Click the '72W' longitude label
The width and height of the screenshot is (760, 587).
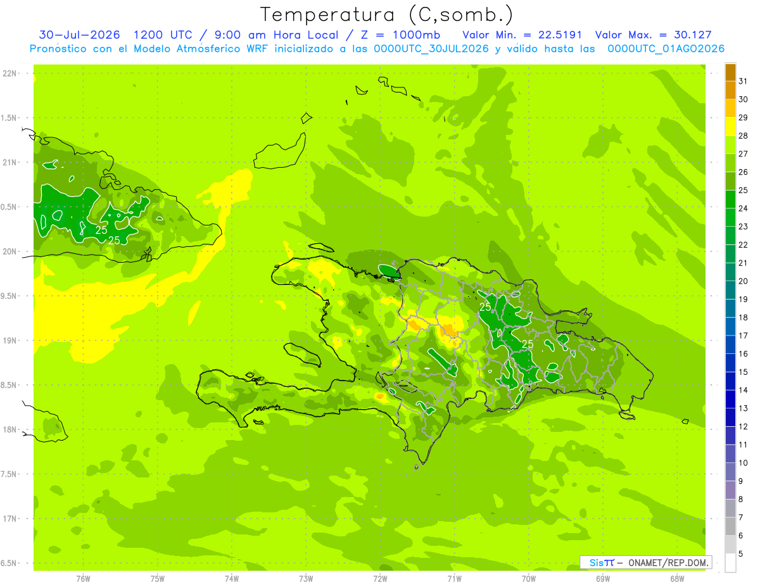[x=380, y=579]
